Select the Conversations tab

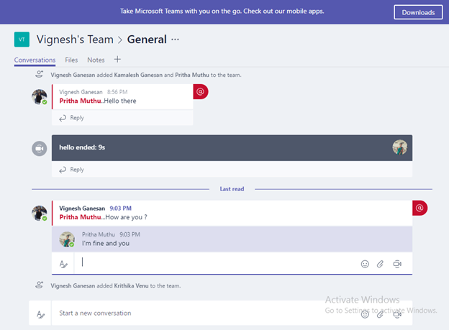click(x=35, y=60)
